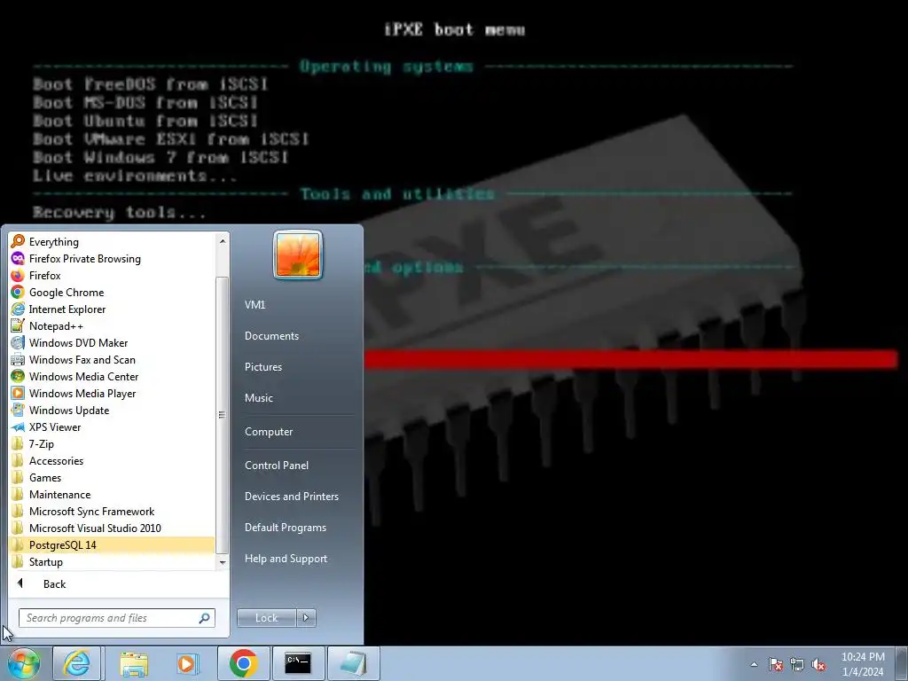Launch Firefox Private Browsing icon
Viewport: 908px width, 681px height.
click(18, 258)
